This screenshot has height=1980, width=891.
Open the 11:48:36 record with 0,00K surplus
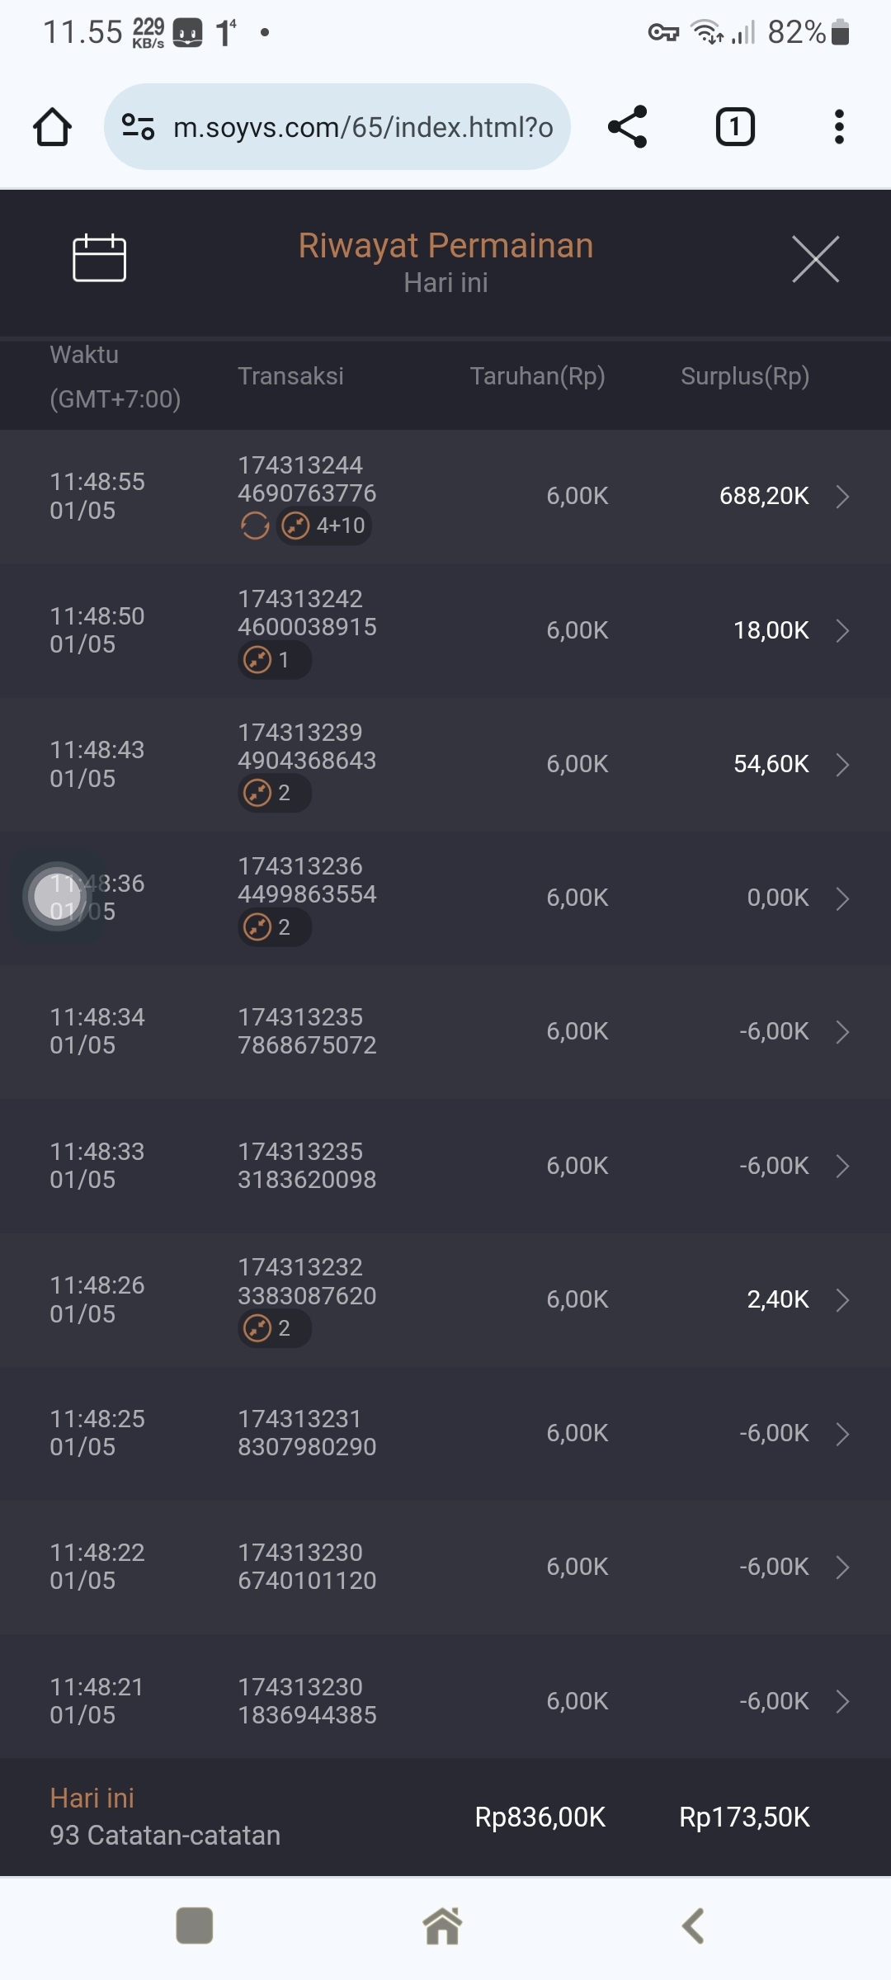[445, 898]
